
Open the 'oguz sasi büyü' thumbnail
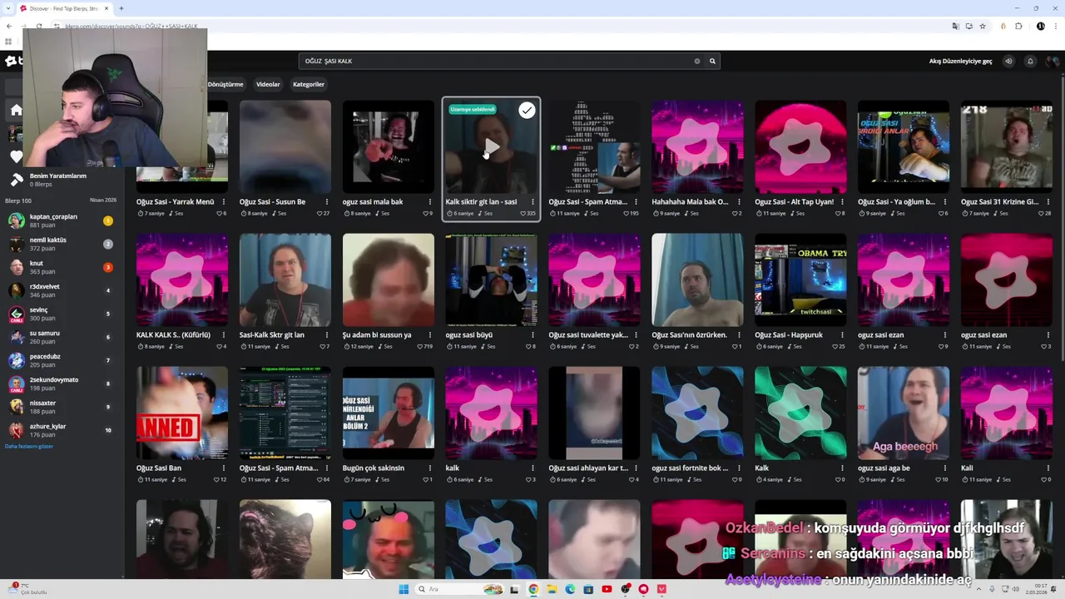coord(491,280)
